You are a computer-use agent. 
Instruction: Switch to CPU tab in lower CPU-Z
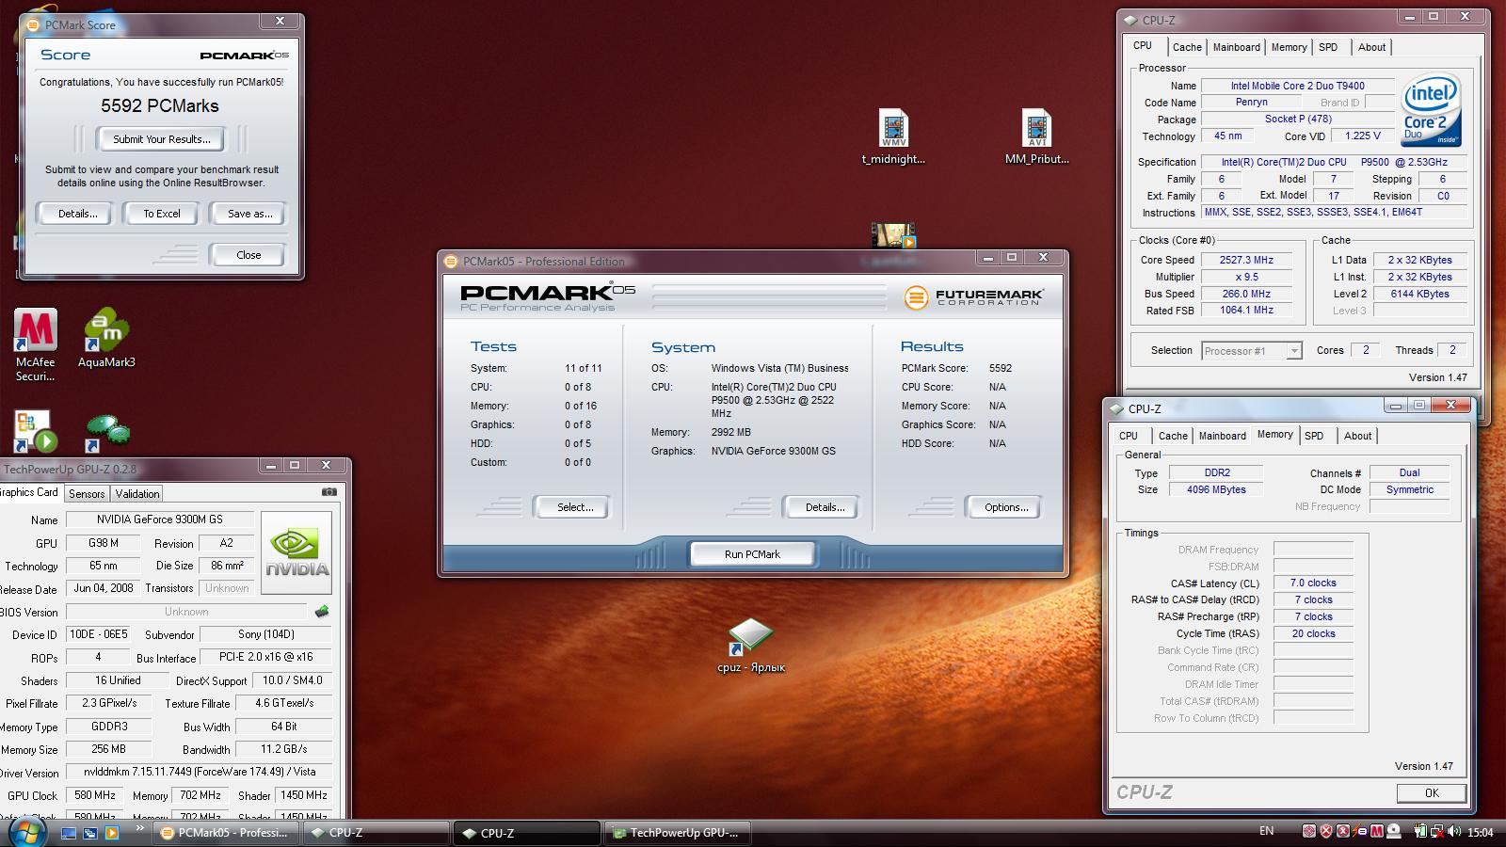(1128, 436)
